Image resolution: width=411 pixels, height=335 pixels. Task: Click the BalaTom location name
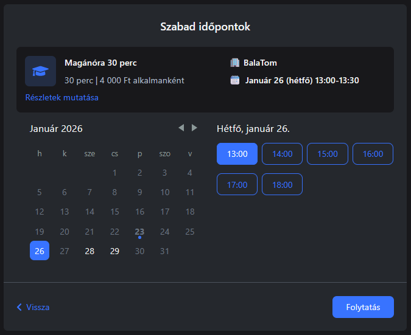260,63
